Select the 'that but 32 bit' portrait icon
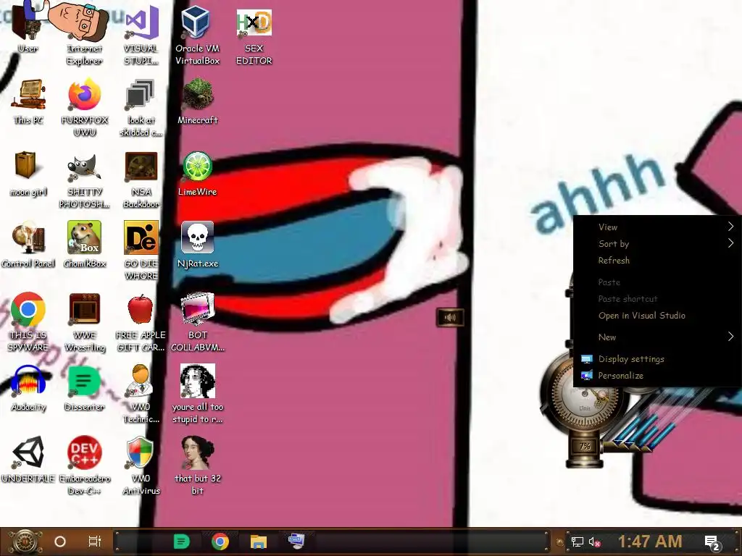 (197, 466)
